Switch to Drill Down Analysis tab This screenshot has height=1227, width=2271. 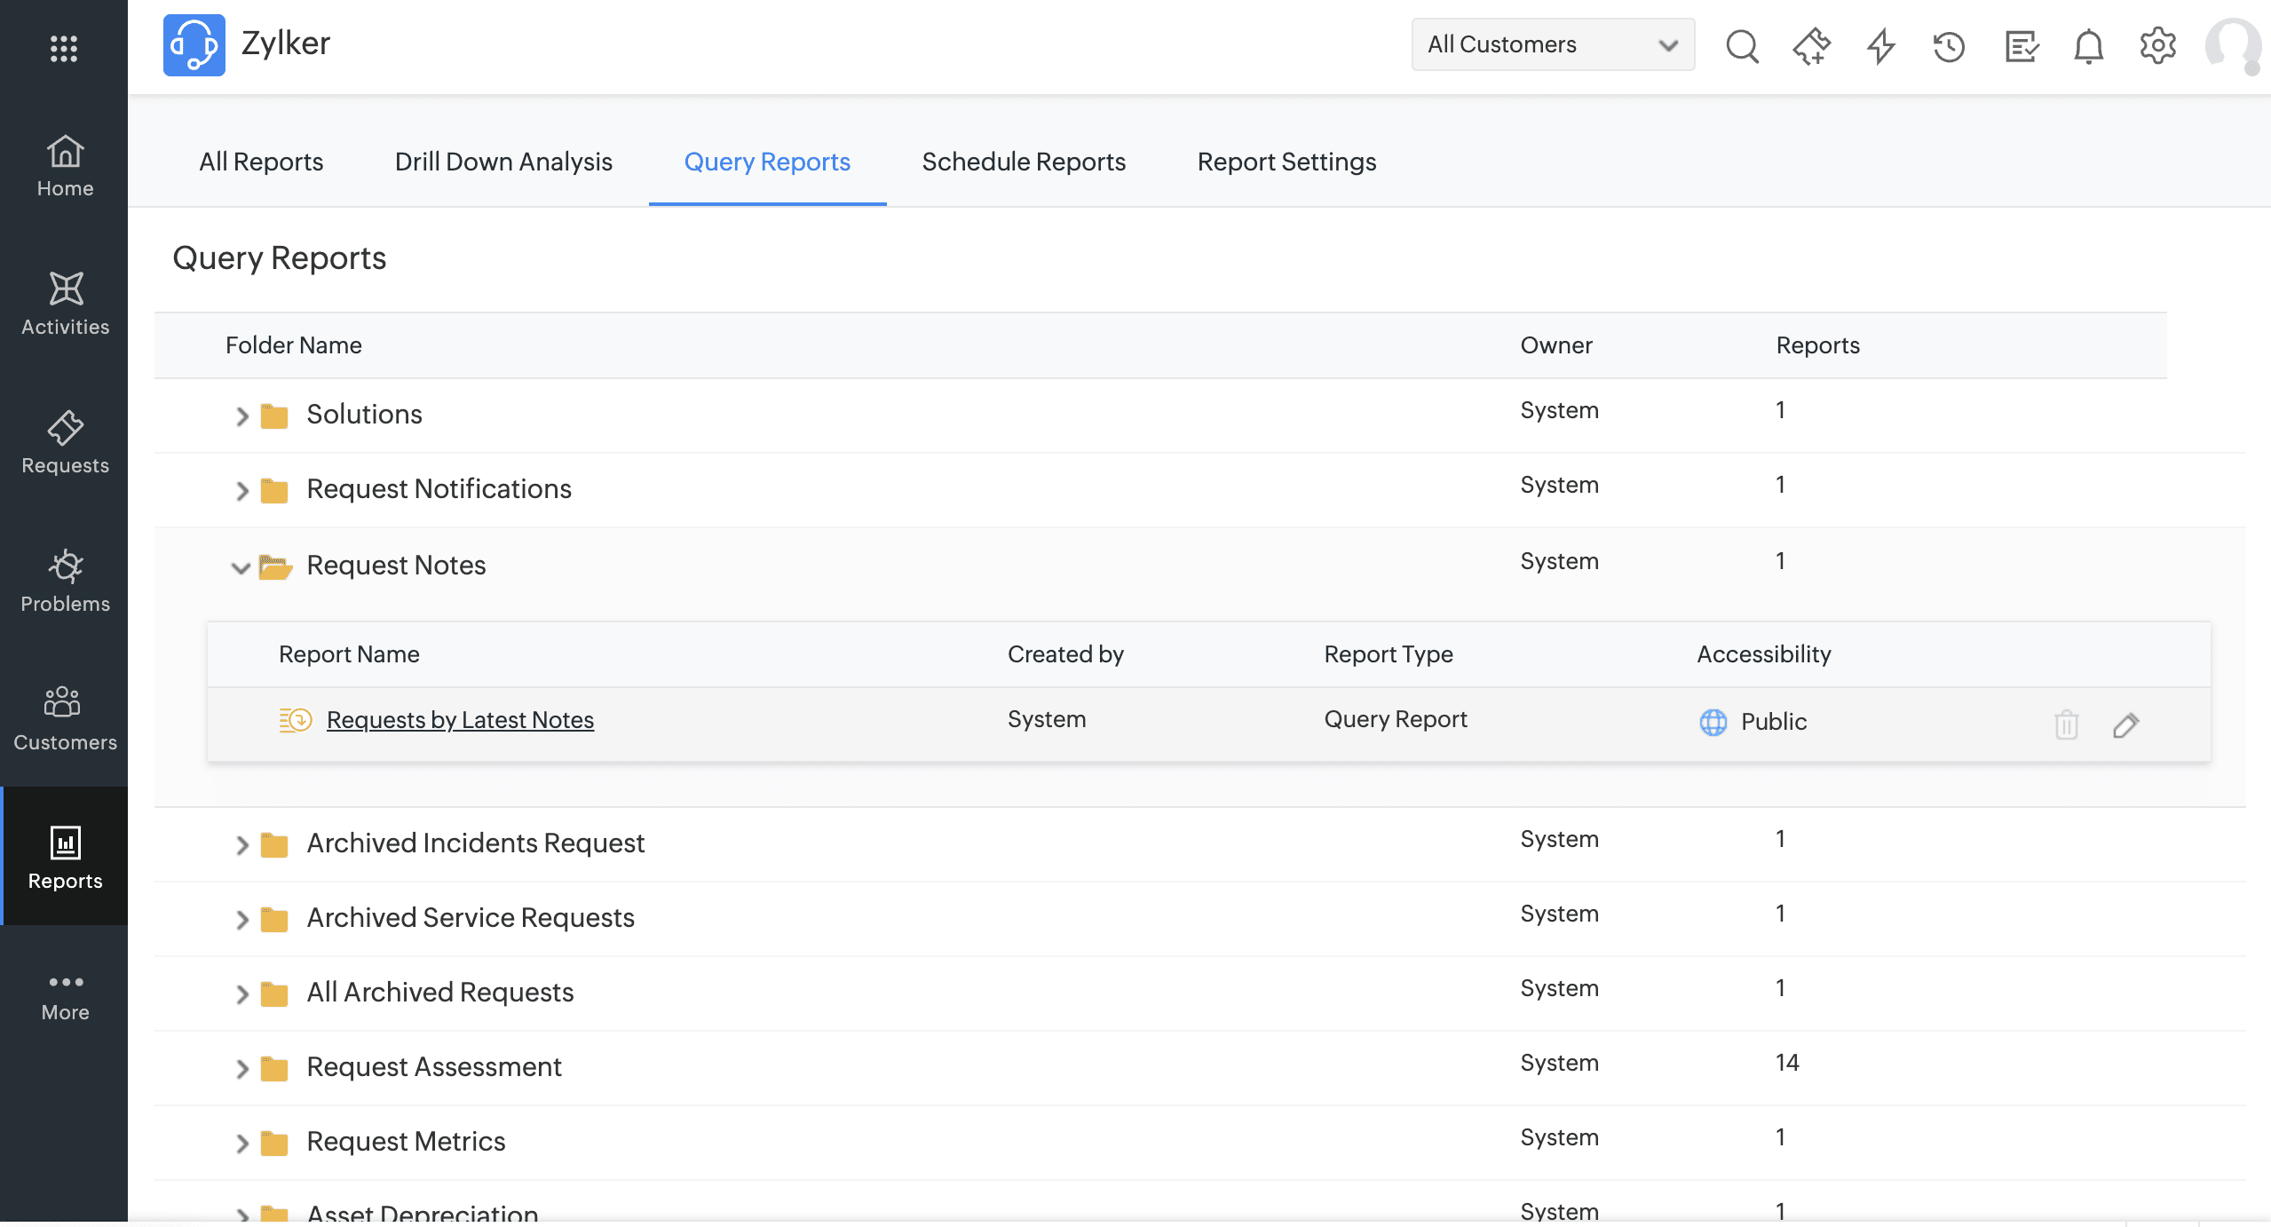tap(503, 162)
